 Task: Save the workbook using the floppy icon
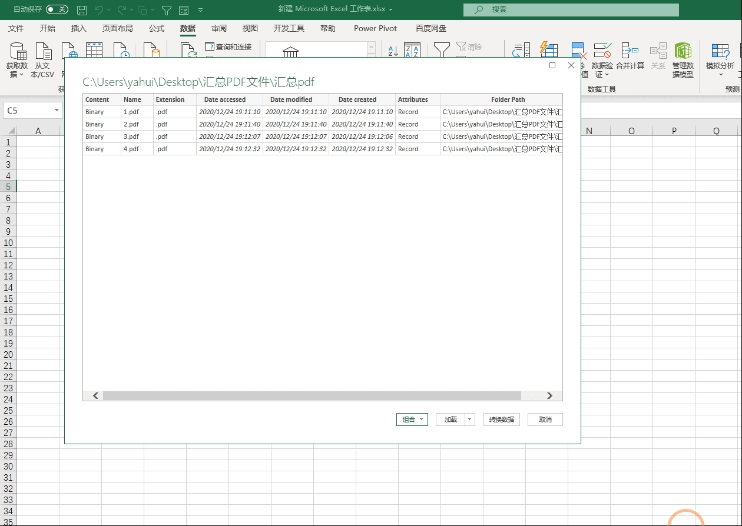click(82, 10)
